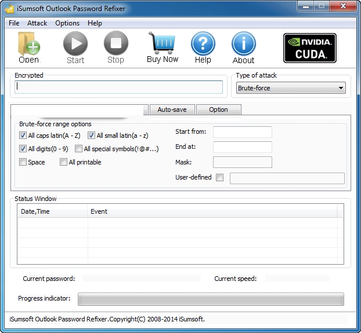
Task: Expand the Type of attack dropdown
Action: pos(291,87)
